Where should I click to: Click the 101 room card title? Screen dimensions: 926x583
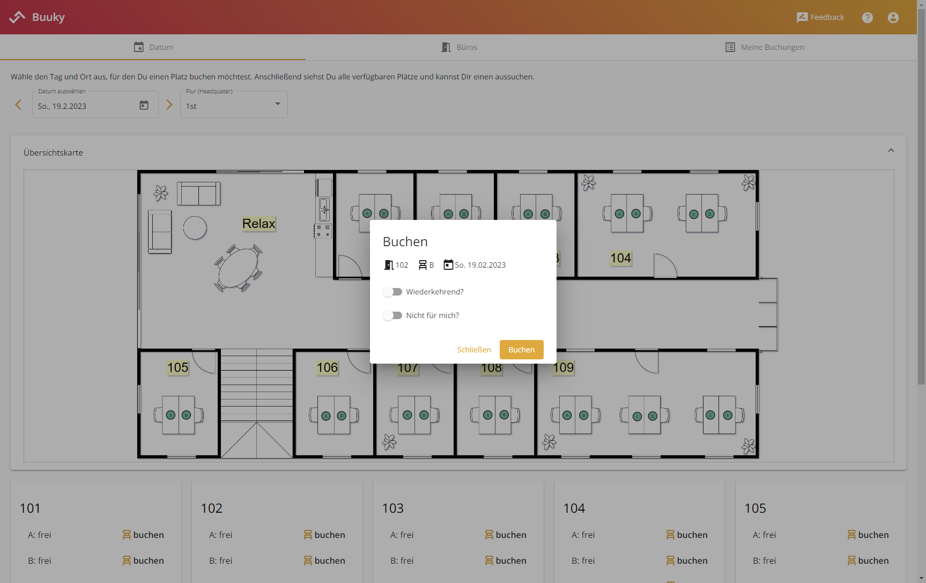click(30, 508)
